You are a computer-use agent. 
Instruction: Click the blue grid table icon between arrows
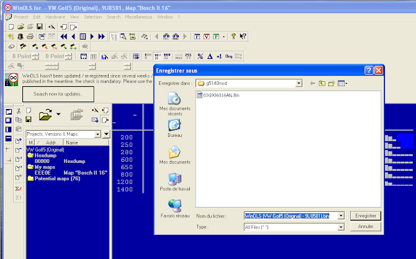(83, 37)
